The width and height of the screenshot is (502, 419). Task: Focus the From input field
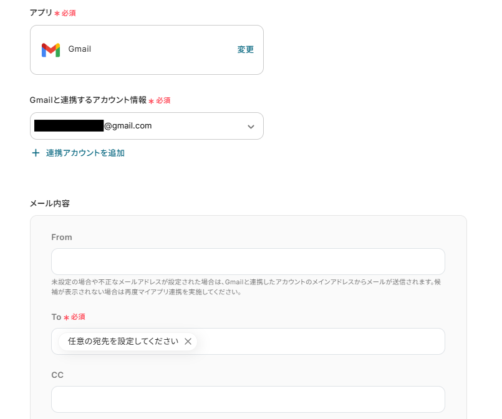coord(248,261)
